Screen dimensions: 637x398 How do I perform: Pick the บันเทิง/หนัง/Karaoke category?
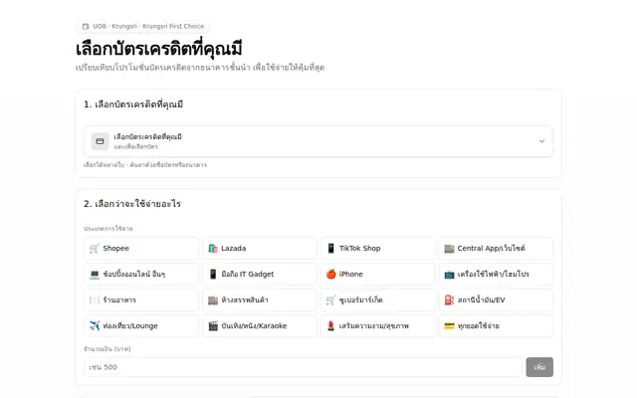(x=260, y=325)
